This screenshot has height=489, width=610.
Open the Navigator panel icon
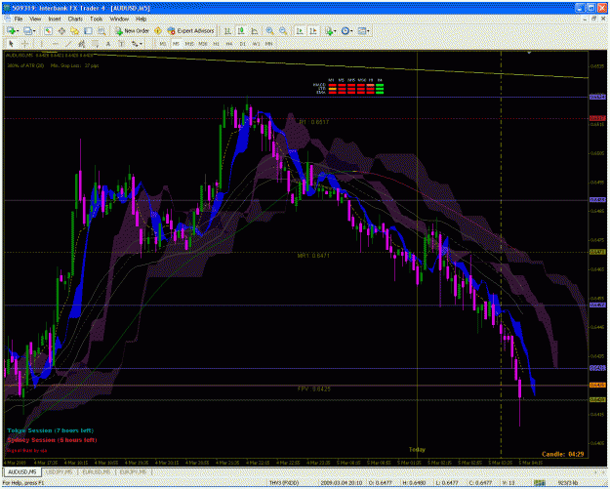pos(75,30)
